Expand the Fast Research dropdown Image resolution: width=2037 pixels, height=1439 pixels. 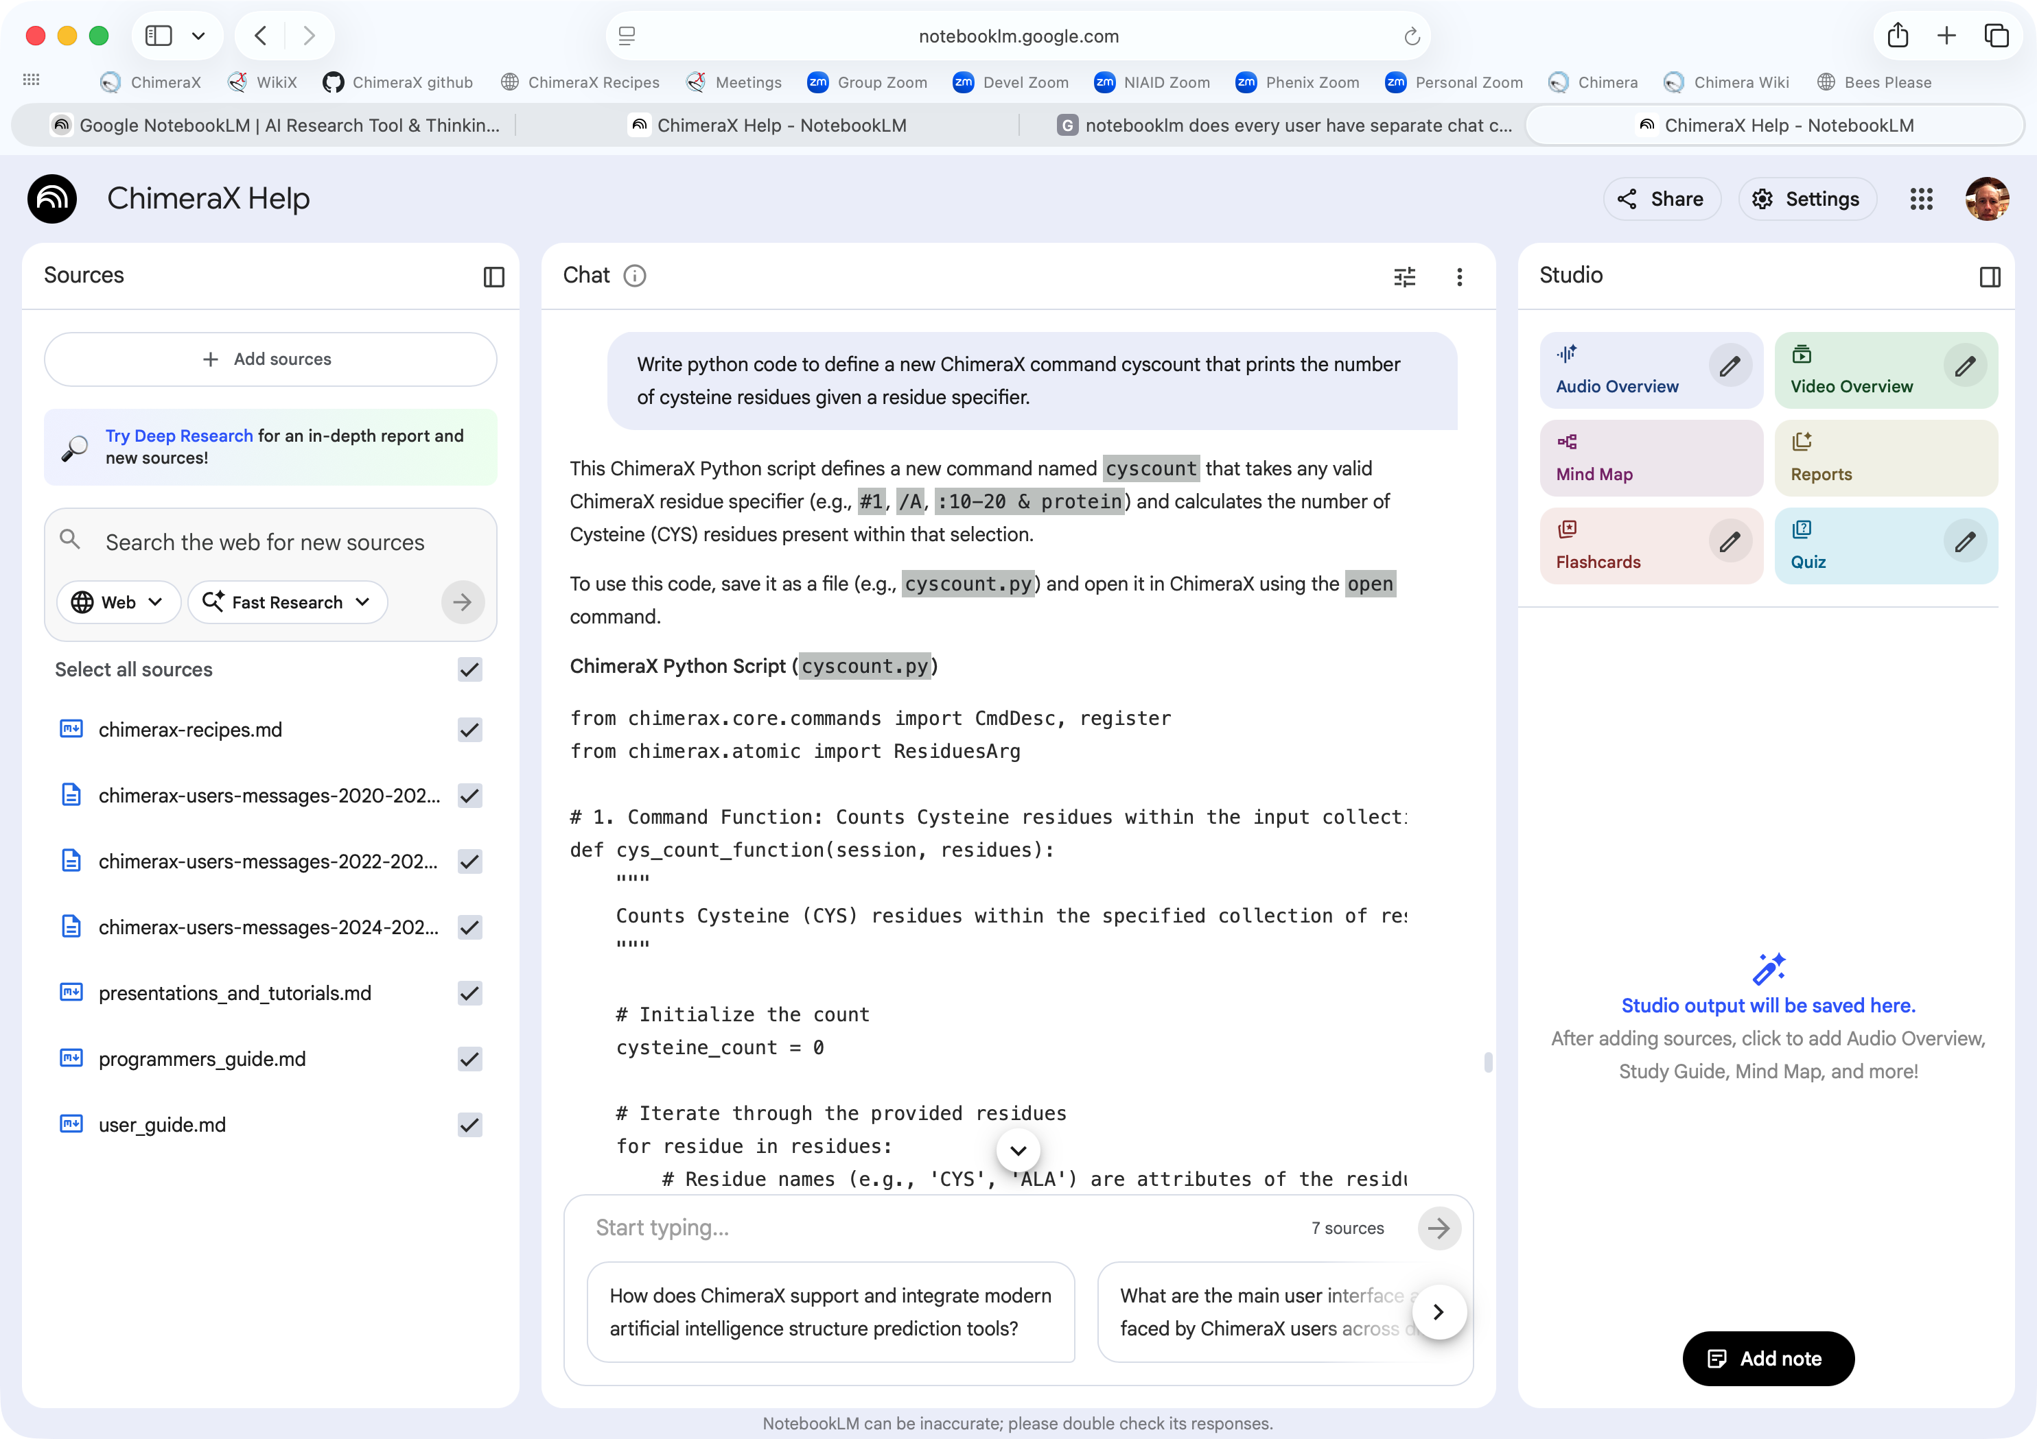[287, 602]
